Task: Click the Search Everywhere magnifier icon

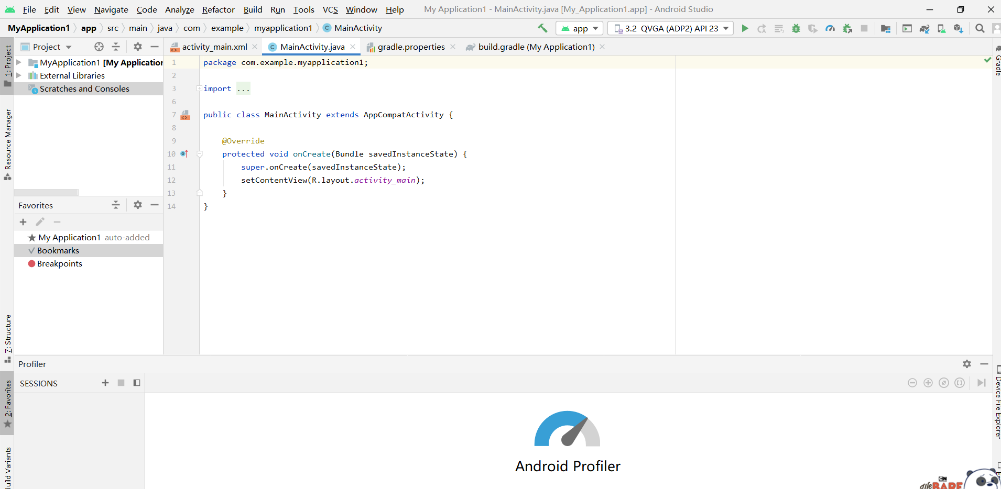Action: pos(980,28)
